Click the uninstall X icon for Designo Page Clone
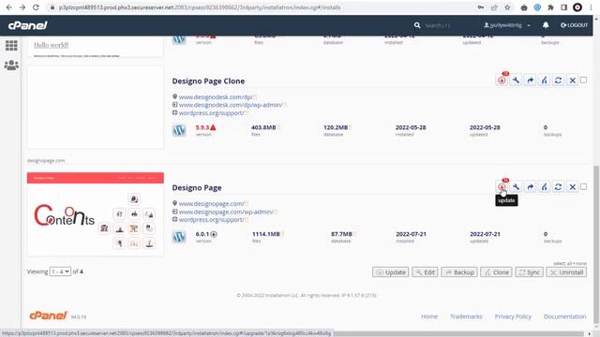 pos(573,81)
